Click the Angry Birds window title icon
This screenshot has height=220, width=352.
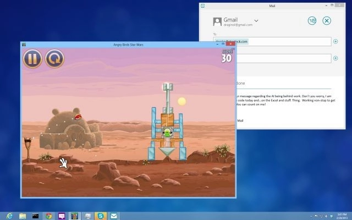point(24,45)
